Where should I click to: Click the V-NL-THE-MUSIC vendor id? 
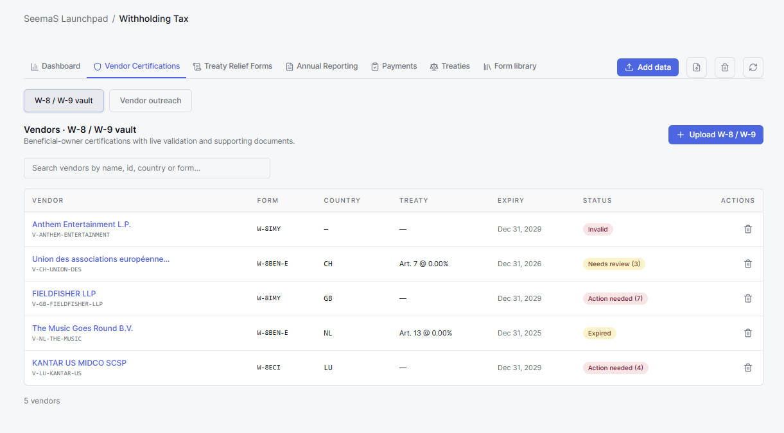pyautogui.click(x=57, y=339)
